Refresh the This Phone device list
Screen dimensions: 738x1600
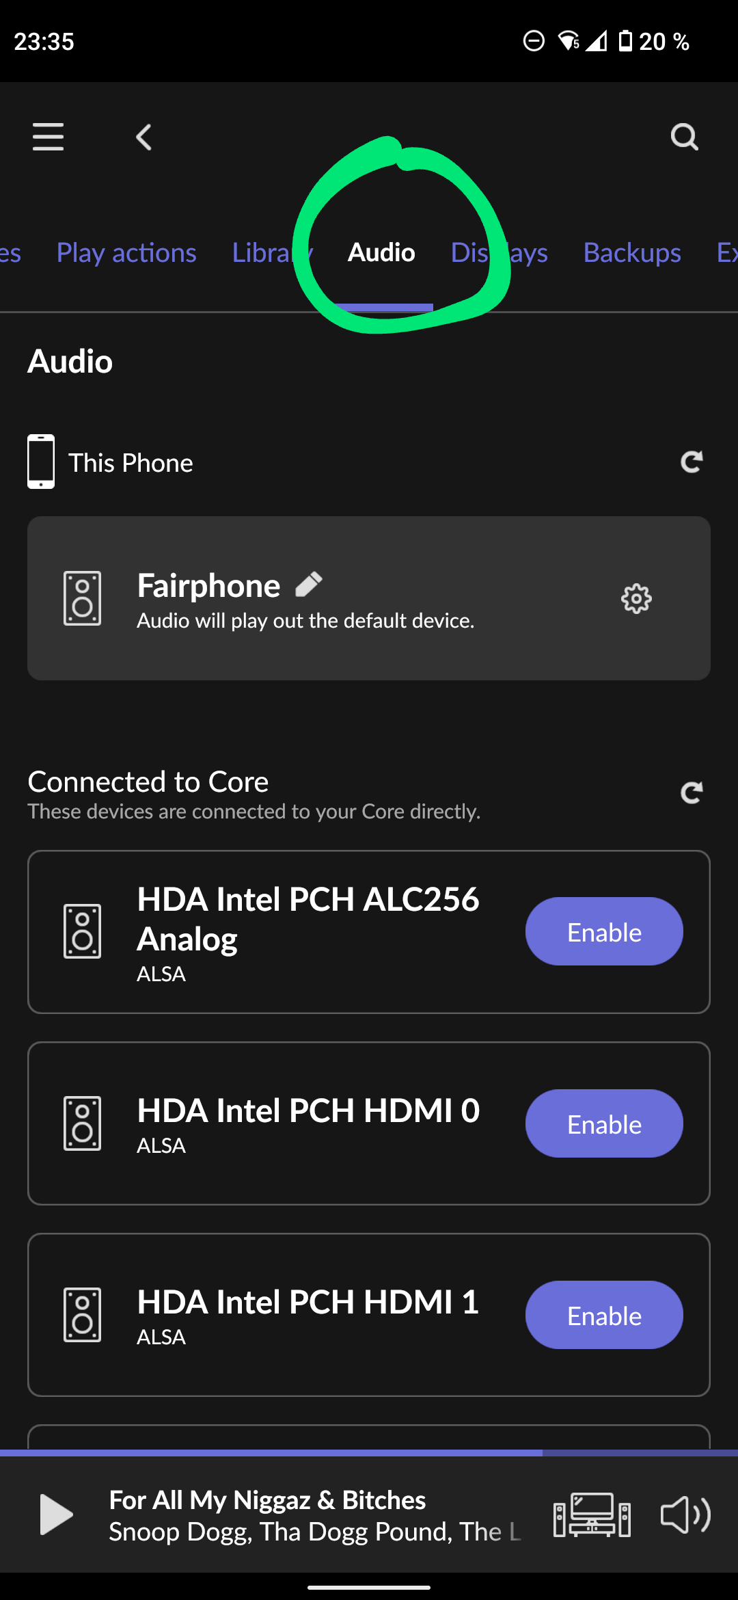[692, 462]
